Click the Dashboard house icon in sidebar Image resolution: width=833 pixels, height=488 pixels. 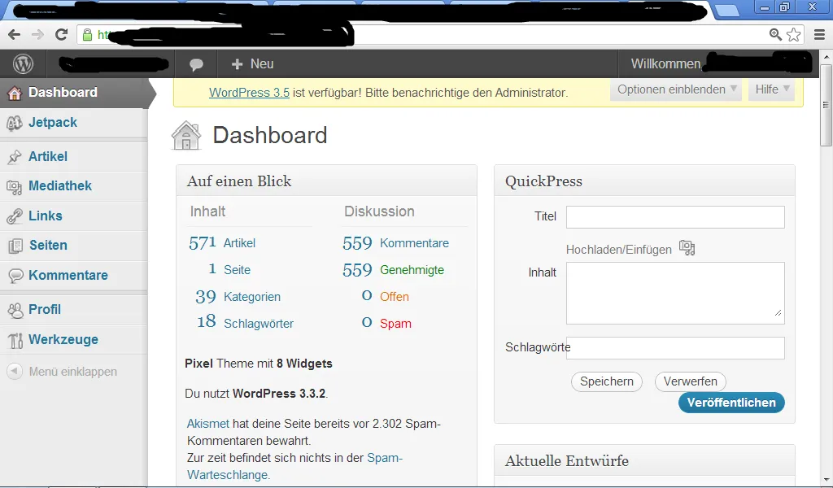15,93
